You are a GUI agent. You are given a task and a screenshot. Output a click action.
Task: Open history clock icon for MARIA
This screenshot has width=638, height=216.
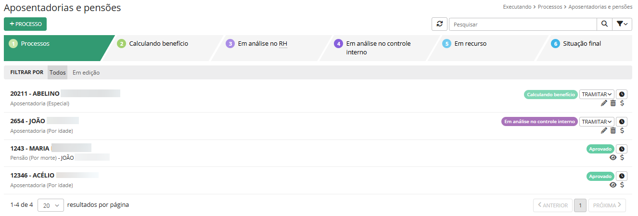622,149
